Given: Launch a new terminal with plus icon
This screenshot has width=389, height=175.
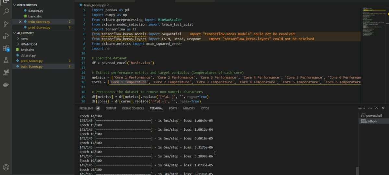Looking at the screenshot, I should click(x=360, y=108).
